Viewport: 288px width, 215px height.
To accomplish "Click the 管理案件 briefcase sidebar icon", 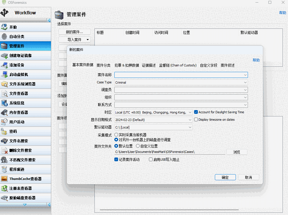I will pos(4,46).
